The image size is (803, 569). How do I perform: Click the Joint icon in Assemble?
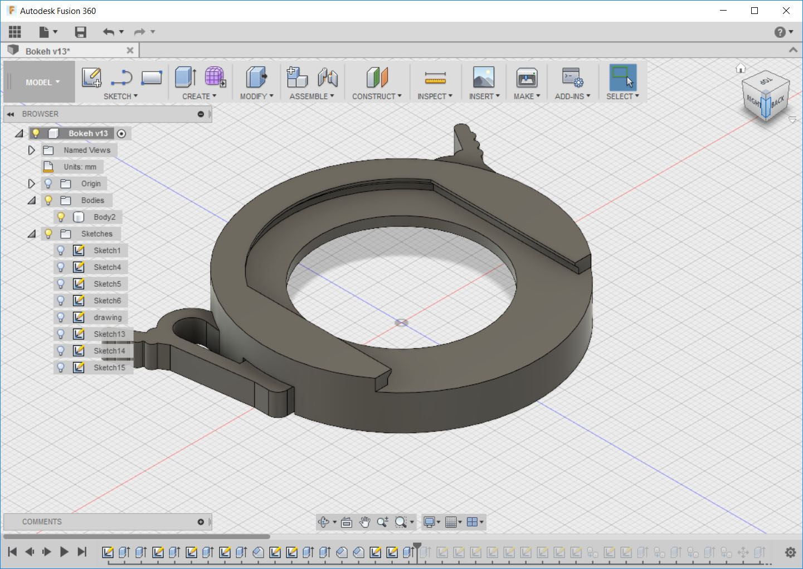point(328,78)
